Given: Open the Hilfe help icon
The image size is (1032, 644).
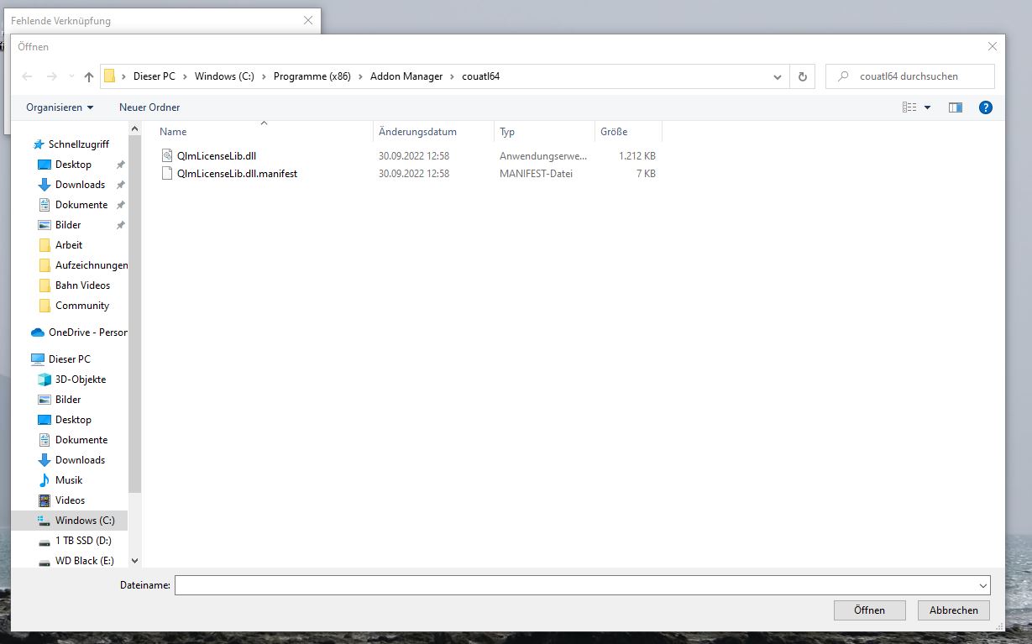Looking at the screenshot, I should (x=985, y=107).
